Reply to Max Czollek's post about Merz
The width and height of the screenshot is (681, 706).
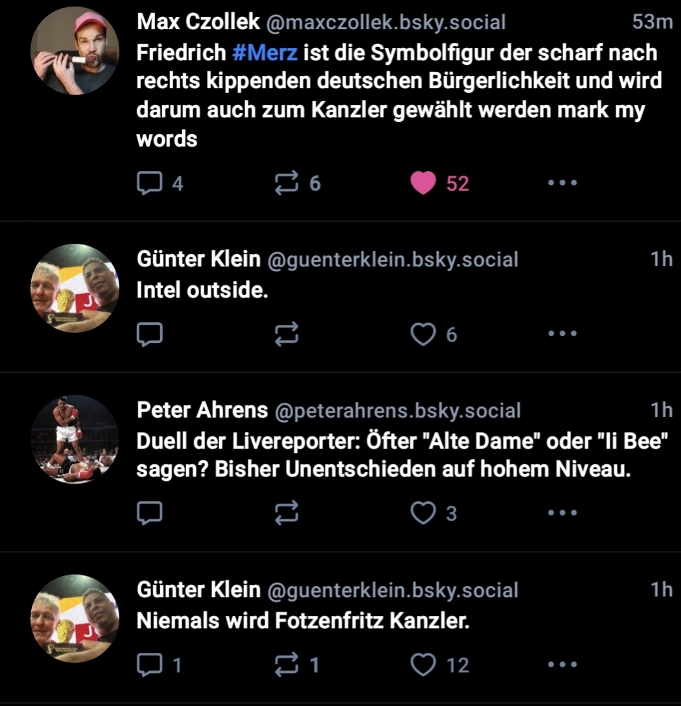(x=150, y=183)
